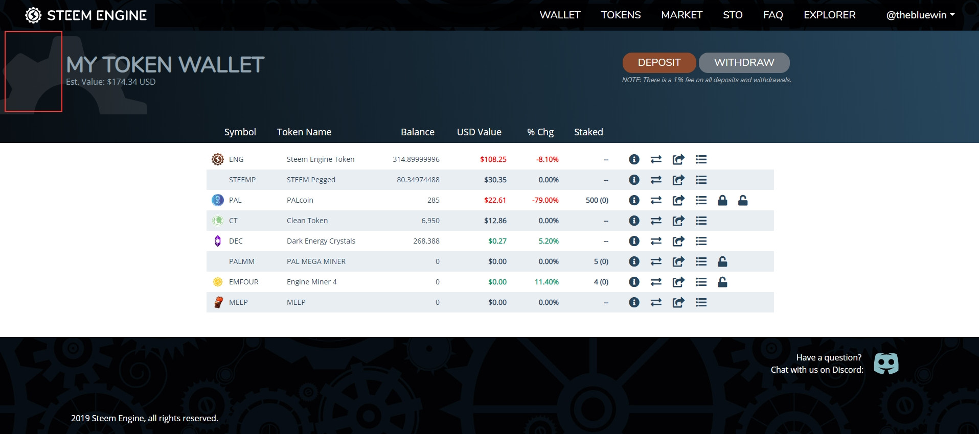Send EMFOUR tokens using the share icon
This screenshot has width=979, height=434.
pyautogui.click(x=678, y=282)
